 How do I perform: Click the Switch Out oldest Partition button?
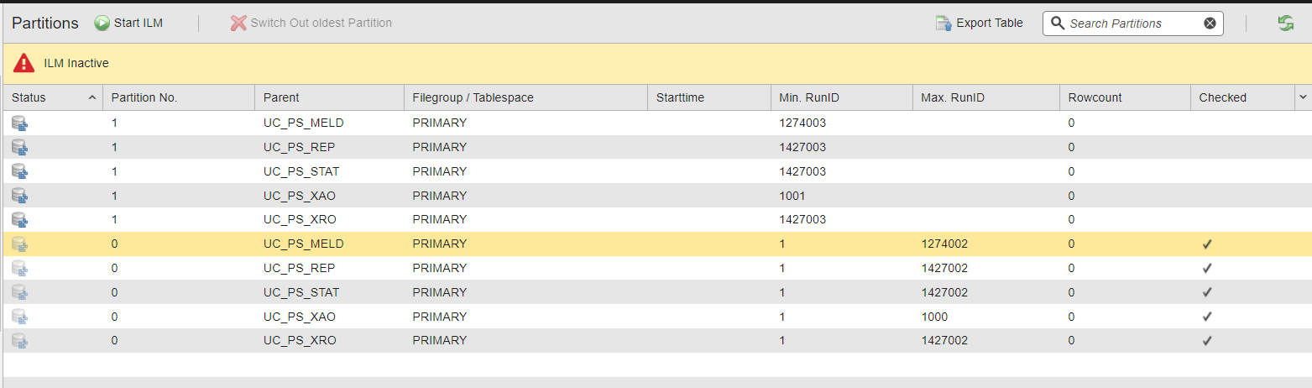coord(311,24)
